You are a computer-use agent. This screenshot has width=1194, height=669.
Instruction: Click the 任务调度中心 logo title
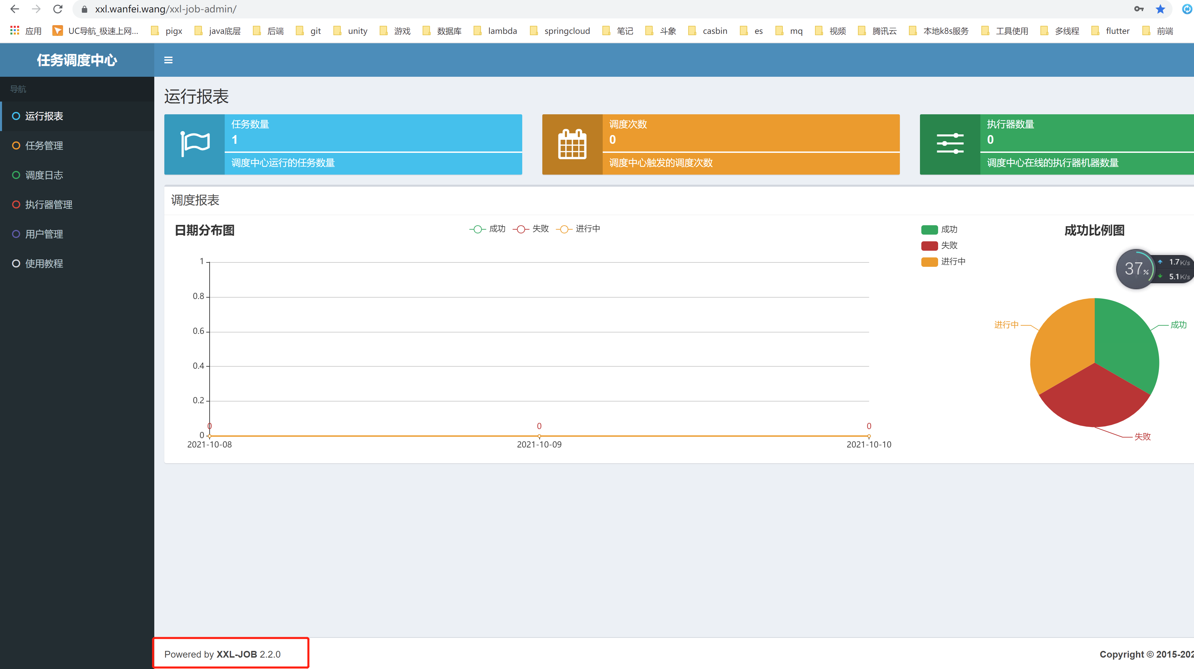point(77,60)
